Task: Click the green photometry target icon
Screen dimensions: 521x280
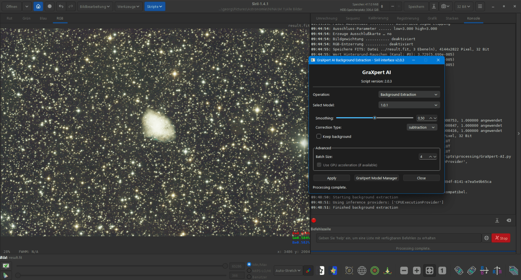Action: coord(375,271)
